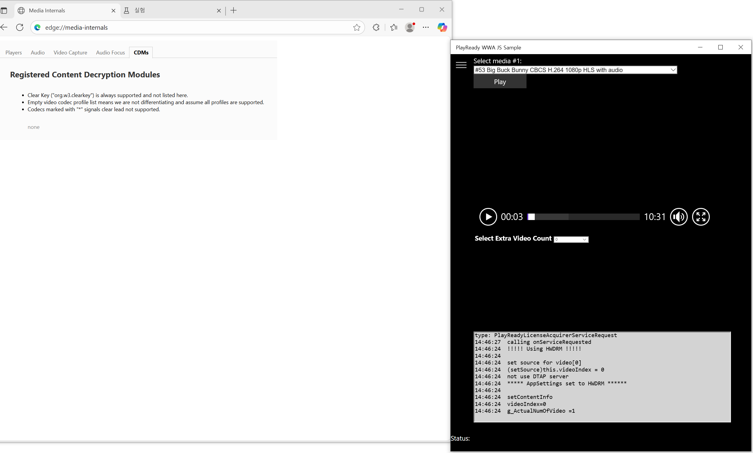Image resolution: width=753 pixels, height=453 pixels.
Task: Open Edge profile avatar
Action: click(410, 27)
